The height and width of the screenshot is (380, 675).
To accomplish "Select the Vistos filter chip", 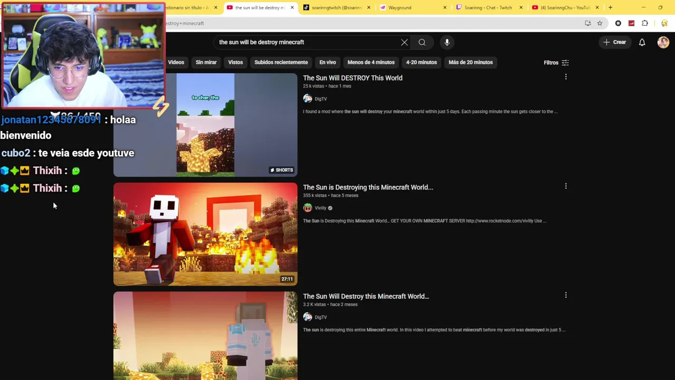I will [x=235, y=62].
